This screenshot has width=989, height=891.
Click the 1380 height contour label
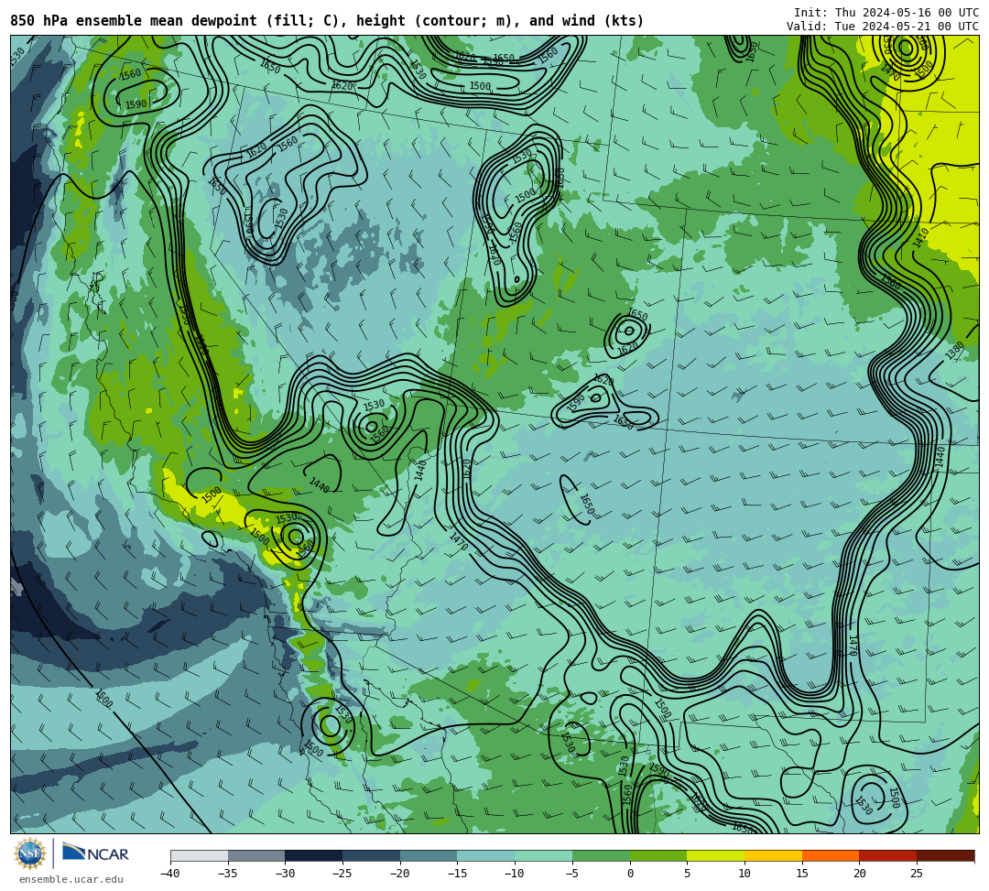[x=955, y=352]
